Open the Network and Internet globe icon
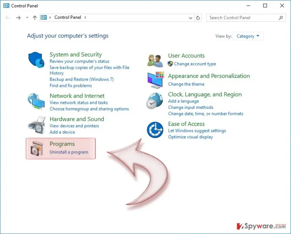The height and width of the screenshot is (234, 291). click(x=36, y=101)
